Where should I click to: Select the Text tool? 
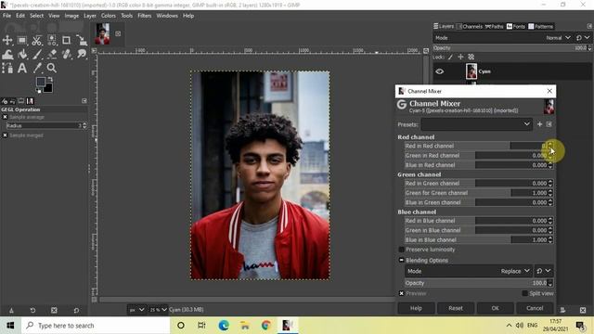pos(22,68)
